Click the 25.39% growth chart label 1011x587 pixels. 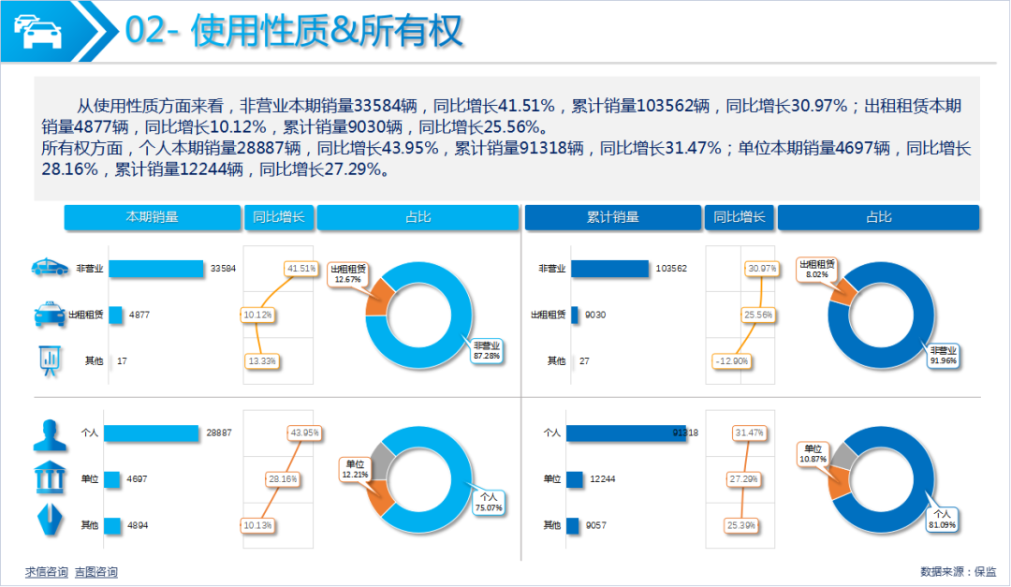tap(741, 526)
